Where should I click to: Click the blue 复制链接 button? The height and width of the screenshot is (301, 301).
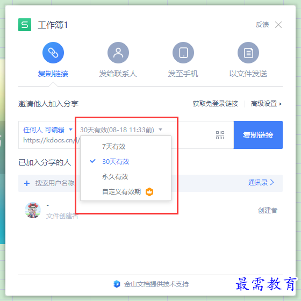coord(258,135)
